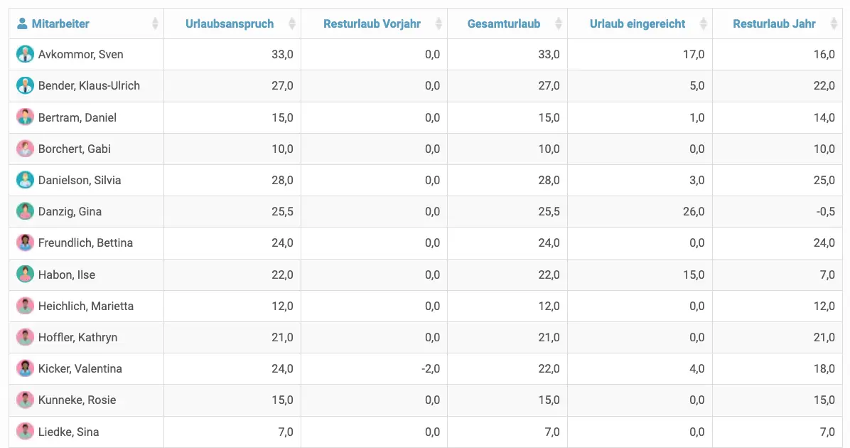The image size is (850, 448).
Task: Click Sven Avkommor's avatar icon
Action: tap(26, 55)
